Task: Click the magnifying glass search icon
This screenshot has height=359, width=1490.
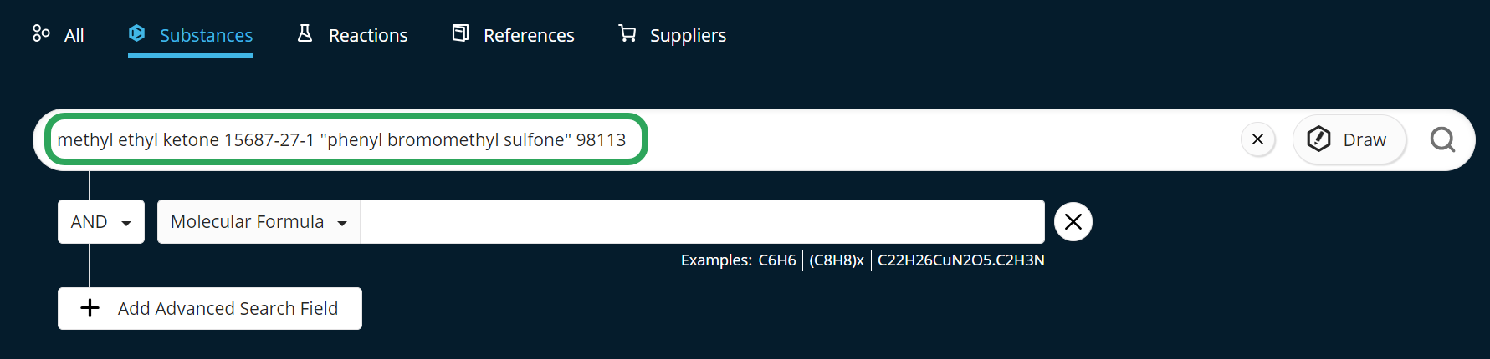Action: 1442,139
